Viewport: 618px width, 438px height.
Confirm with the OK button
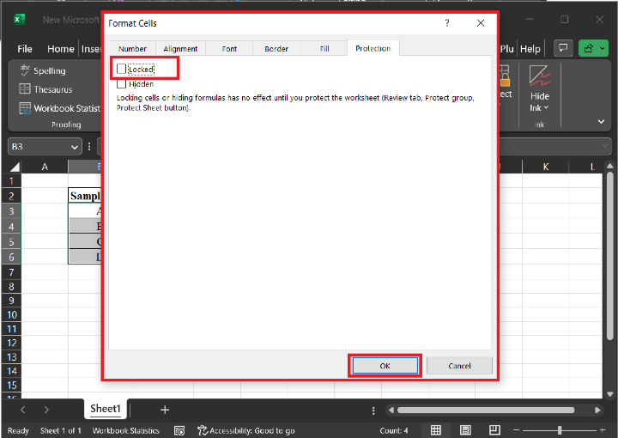[x=385, y=366]
